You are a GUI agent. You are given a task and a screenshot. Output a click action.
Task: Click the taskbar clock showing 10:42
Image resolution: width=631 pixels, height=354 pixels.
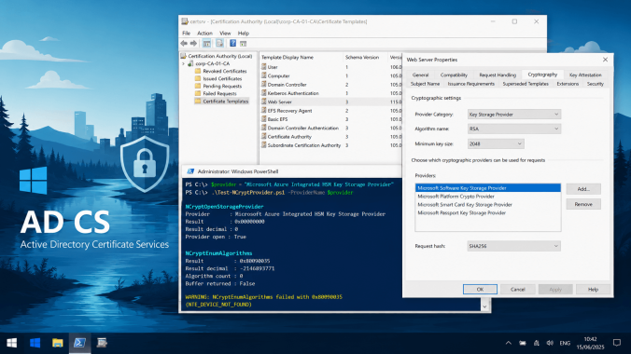pyautogui.click(x=590, y=343)
